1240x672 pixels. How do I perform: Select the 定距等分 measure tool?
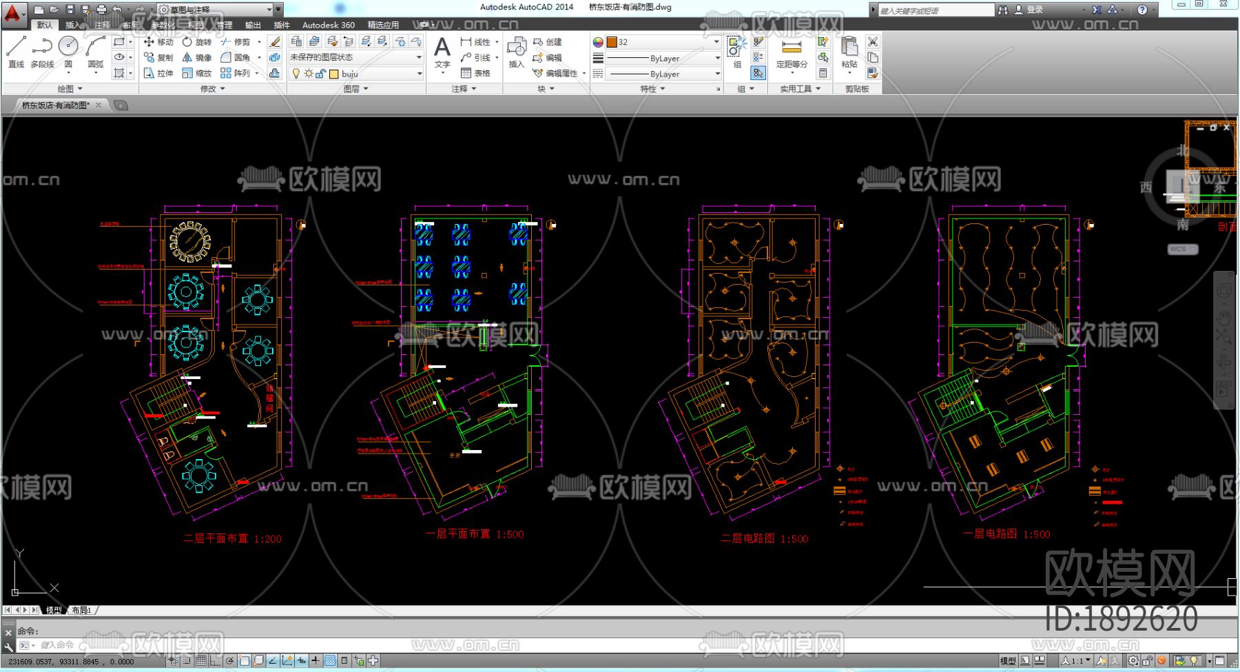point(792,52)
